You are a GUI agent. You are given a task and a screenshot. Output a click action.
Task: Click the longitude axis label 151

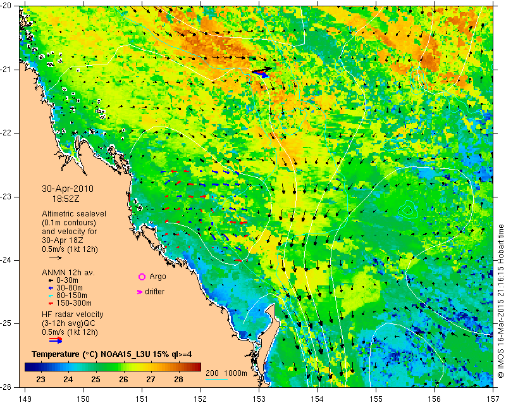(142, 399)
